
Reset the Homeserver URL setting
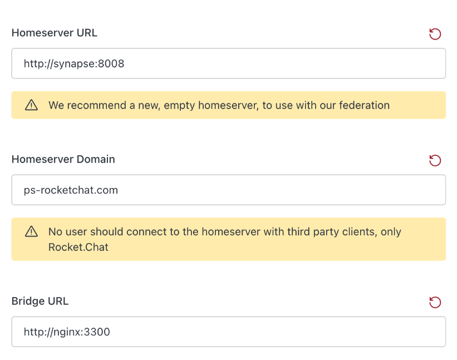coord(435,34)
